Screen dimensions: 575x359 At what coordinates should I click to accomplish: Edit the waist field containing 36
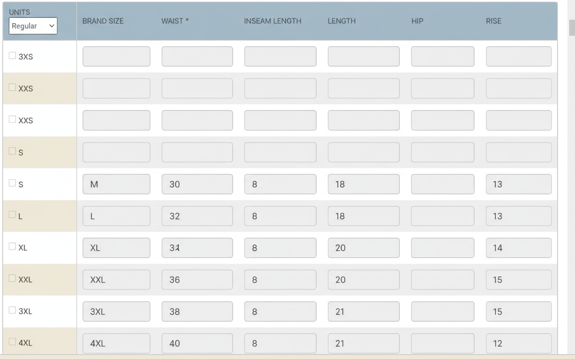tap(197, 280)
